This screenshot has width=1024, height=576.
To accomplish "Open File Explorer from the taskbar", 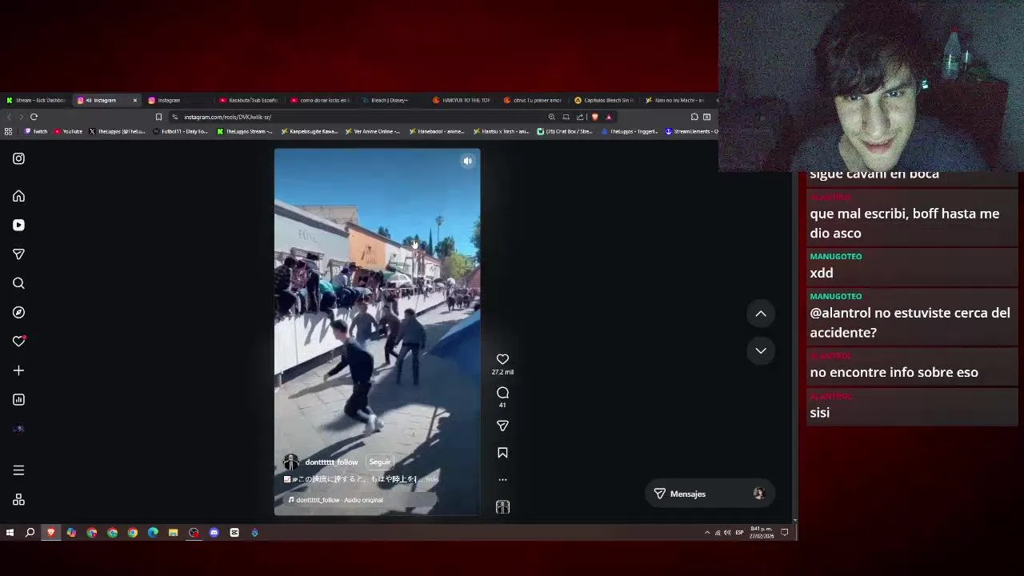I will coord(173,533).
